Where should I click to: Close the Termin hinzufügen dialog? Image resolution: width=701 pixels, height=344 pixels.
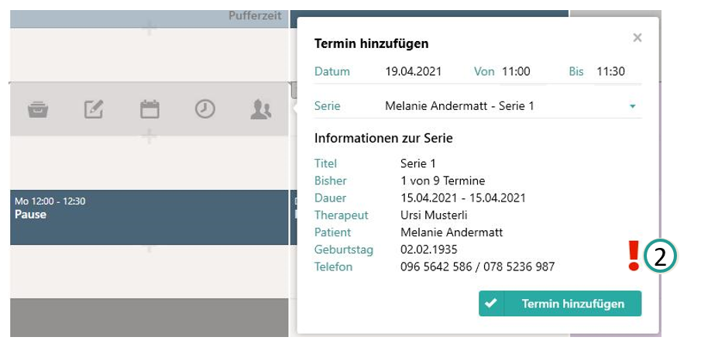pos(637,37)
